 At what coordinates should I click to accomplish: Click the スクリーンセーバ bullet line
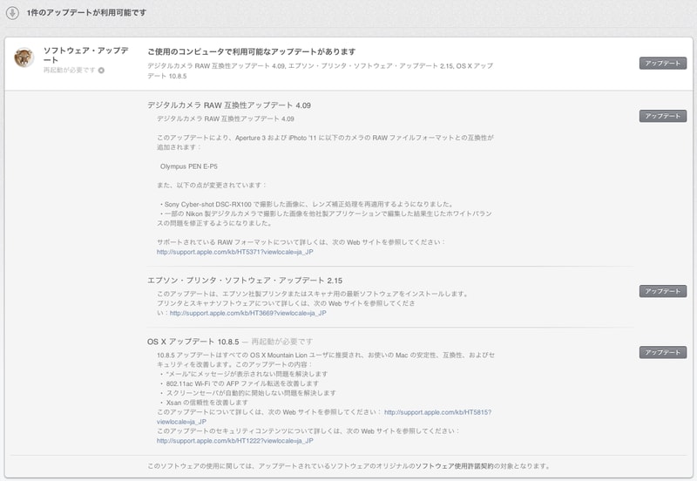coord(248,393)
